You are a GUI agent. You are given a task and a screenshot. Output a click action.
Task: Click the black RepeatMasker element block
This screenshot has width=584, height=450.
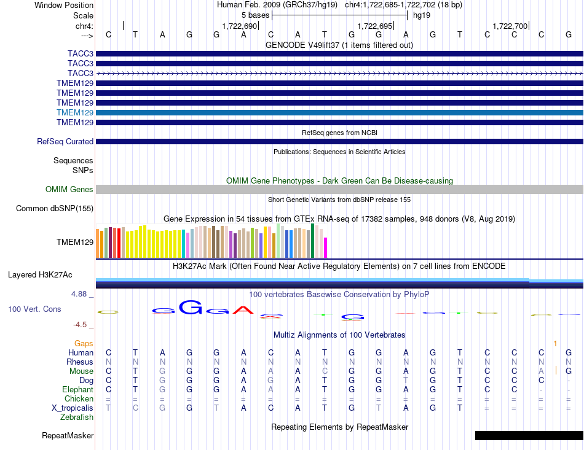pyautogui.click(x=529, y=435)
